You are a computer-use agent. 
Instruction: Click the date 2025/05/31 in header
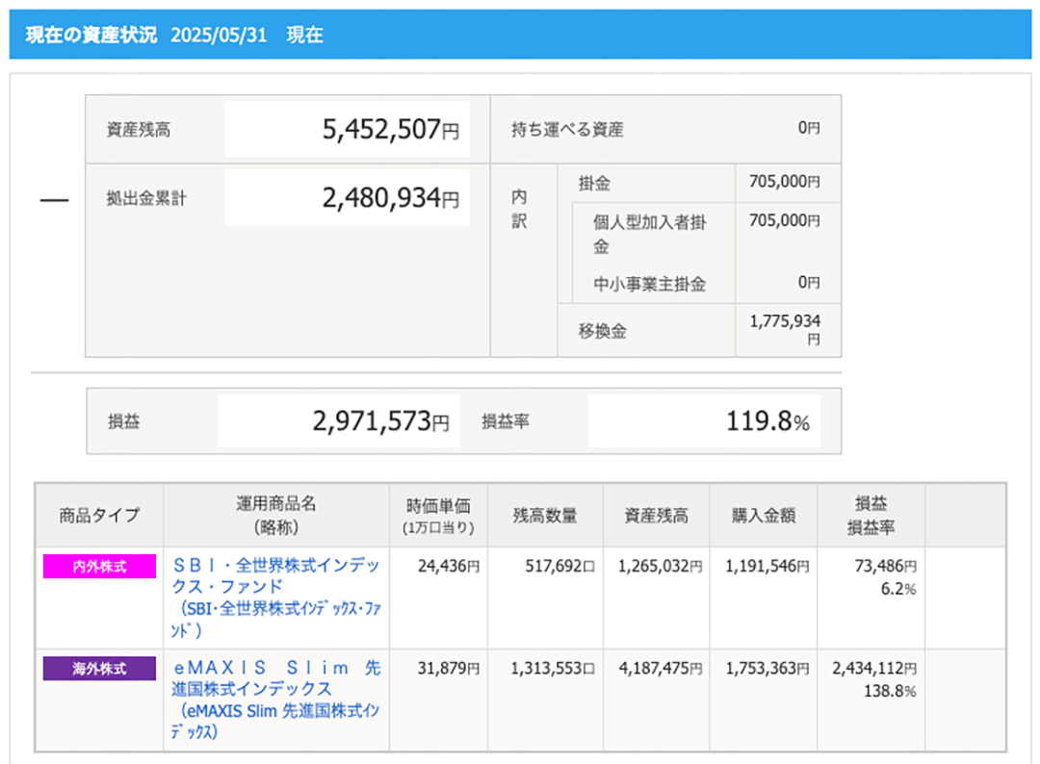click(x=219, y=35)
